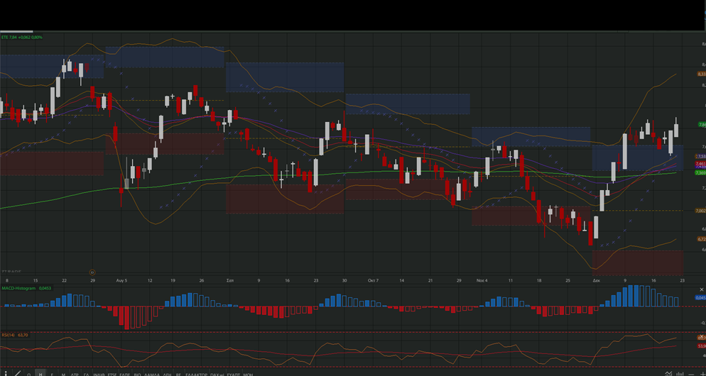Select the highlighted H timeframe tab
This screenshot has height=376, width=706.
[40, 373]
